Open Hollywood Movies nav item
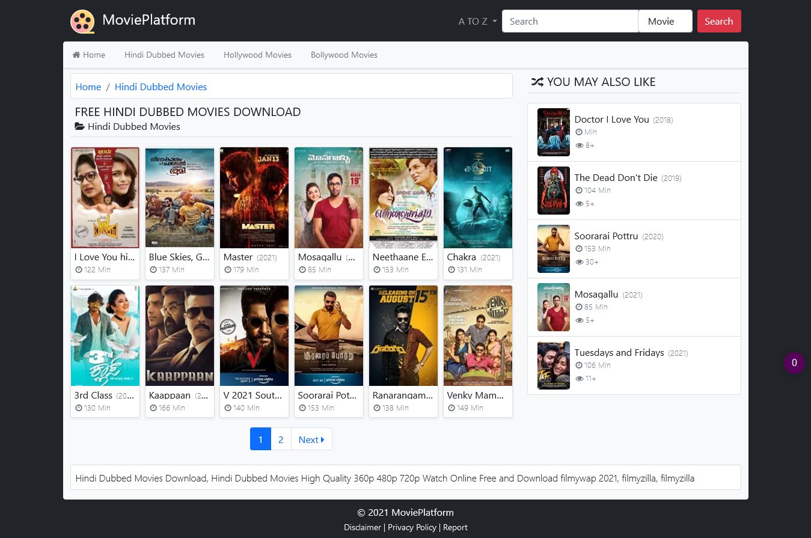Screen dimensions: 811x538 tap(257, 55)
